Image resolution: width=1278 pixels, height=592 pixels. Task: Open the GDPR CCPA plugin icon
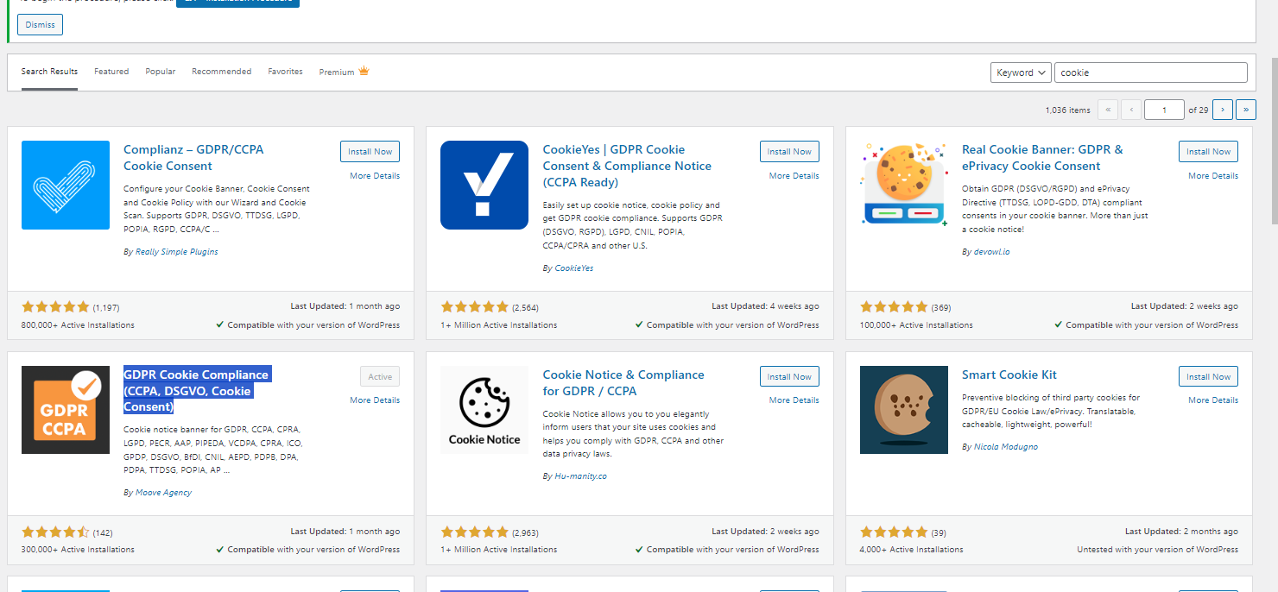[x=66, y=410]
